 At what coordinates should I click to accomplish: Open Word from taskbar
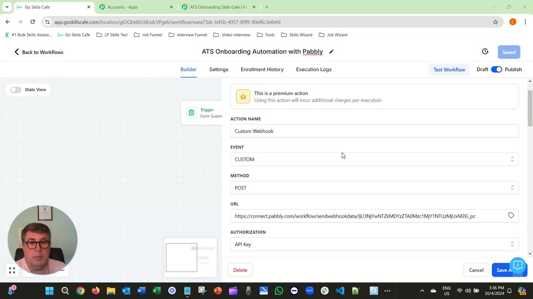[x=142, y=291]
